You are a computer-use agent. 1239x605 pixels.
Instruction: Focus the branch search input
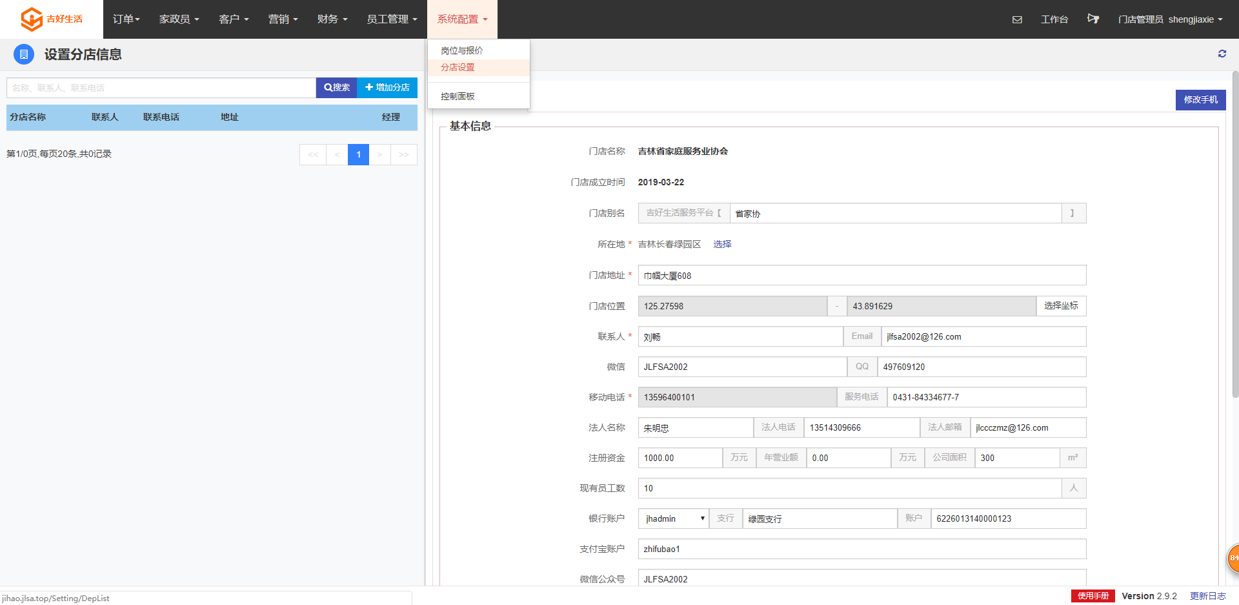161,88
